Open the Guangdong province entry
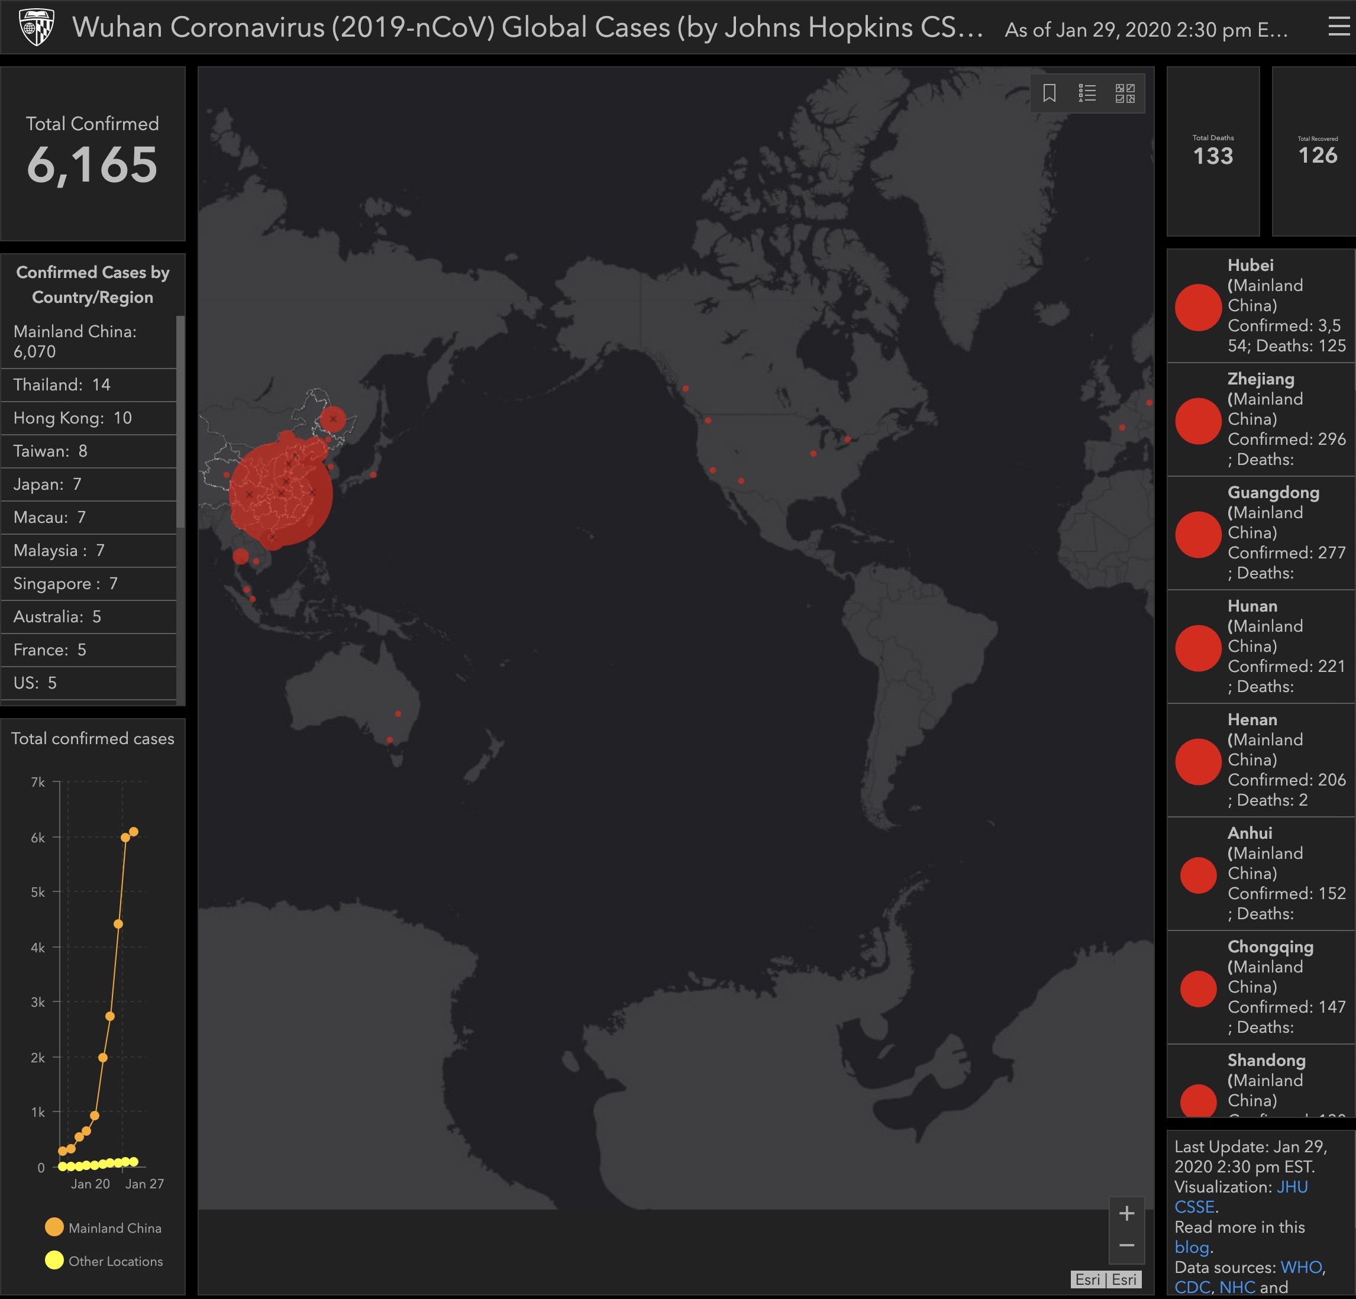The height and width of the screenshot is (1299, 1356). point(1261,532)
